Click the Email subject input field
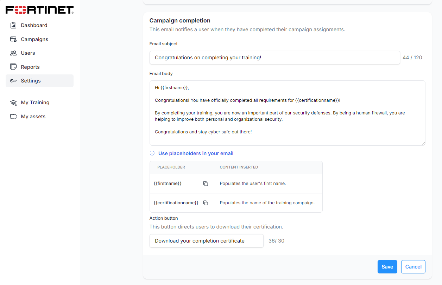This screenshot has width=442, height=285. 274,58
